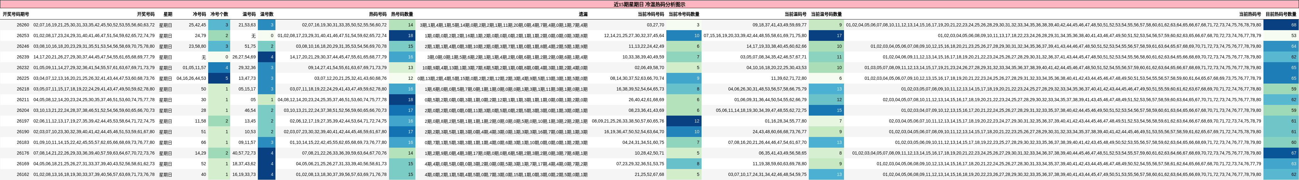Click period number 26232
The height and width of the screenshot is (180, 1299).
pos(23,68)
